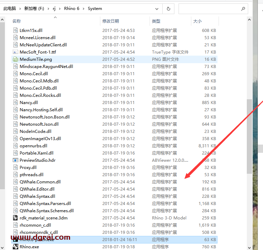Sort by the 大小 column header

coord(198,21)
